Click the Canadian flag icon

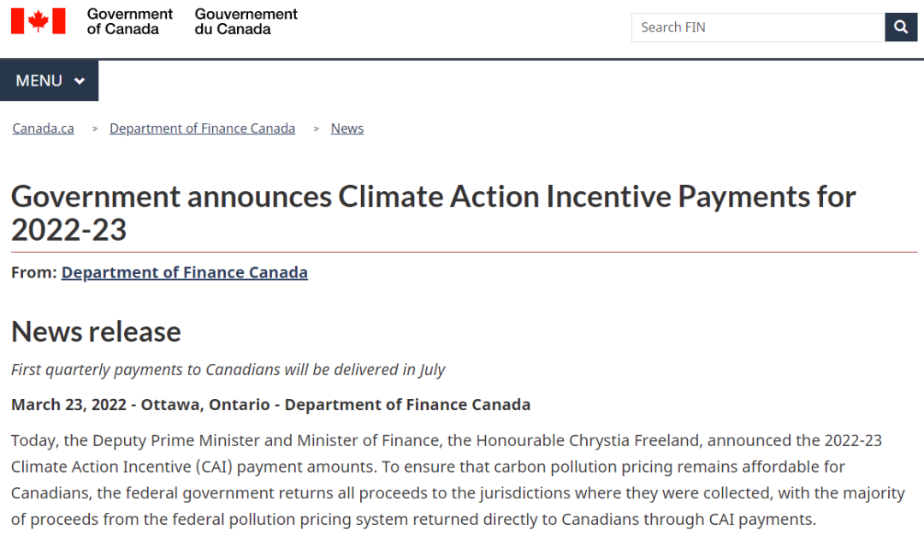[38, 21]
